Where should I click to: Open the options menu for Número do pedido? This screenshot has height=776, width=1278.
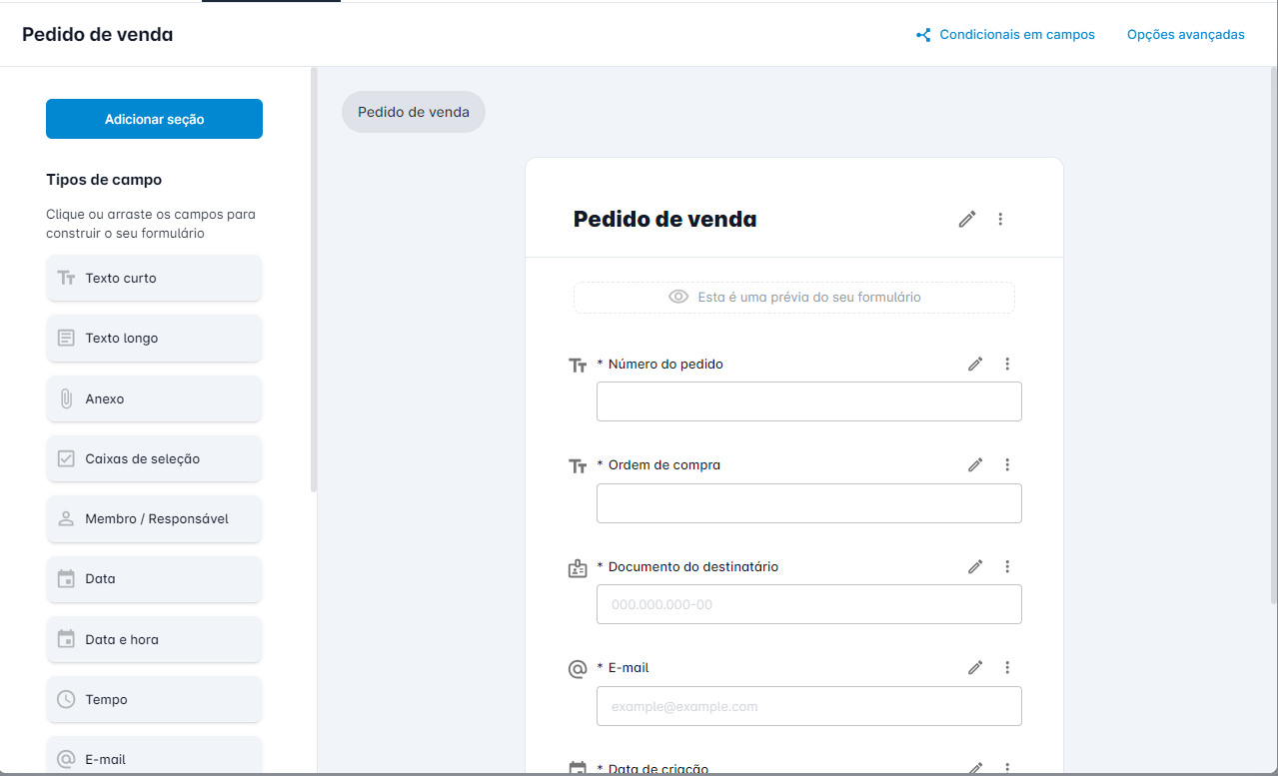click(x=1007, y=364)
